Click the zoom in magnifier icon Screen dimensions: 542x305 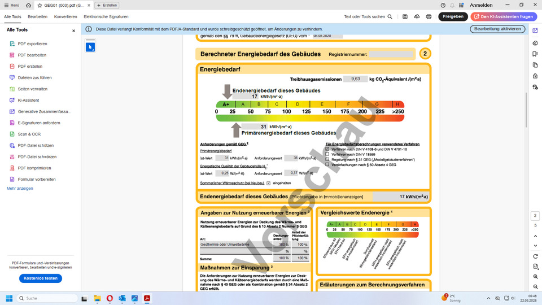tap(535, 277)
